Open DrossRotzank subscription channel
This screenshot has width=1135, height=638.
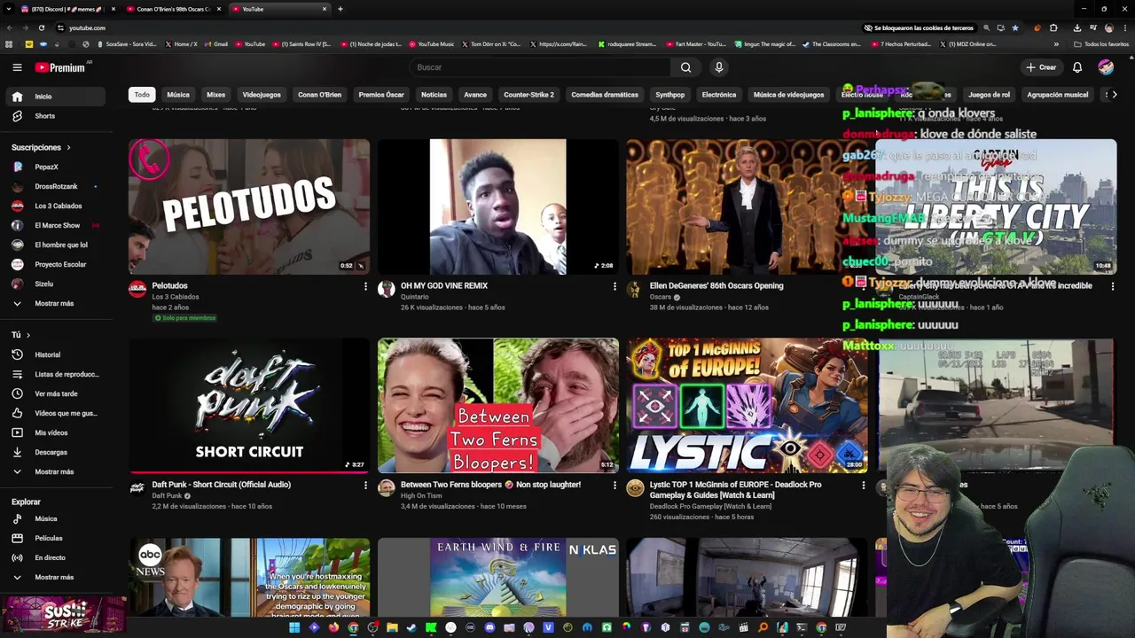pyautogui.click(x=55, y=186)
